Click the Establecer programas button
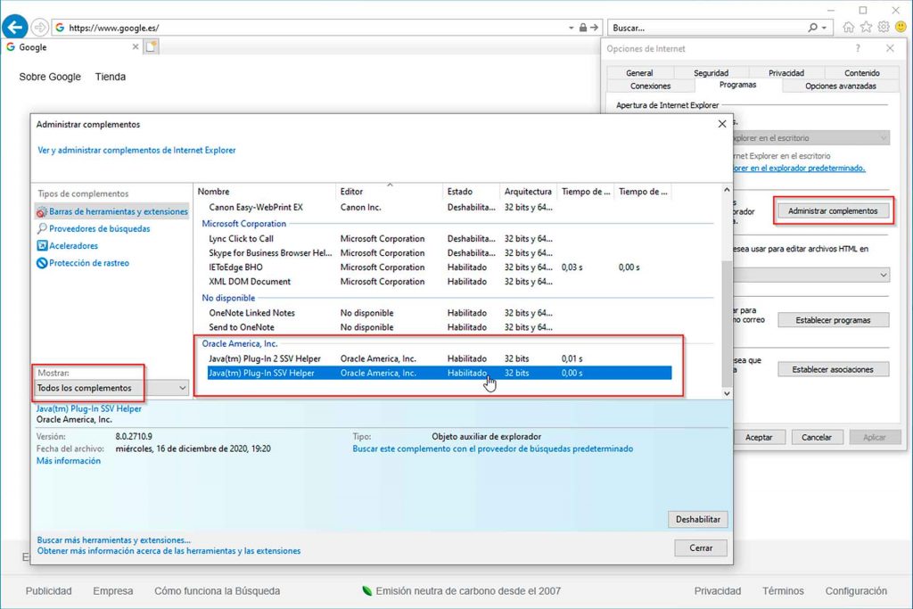The width and height of the screenshot is (913, 609). point(833,320)
